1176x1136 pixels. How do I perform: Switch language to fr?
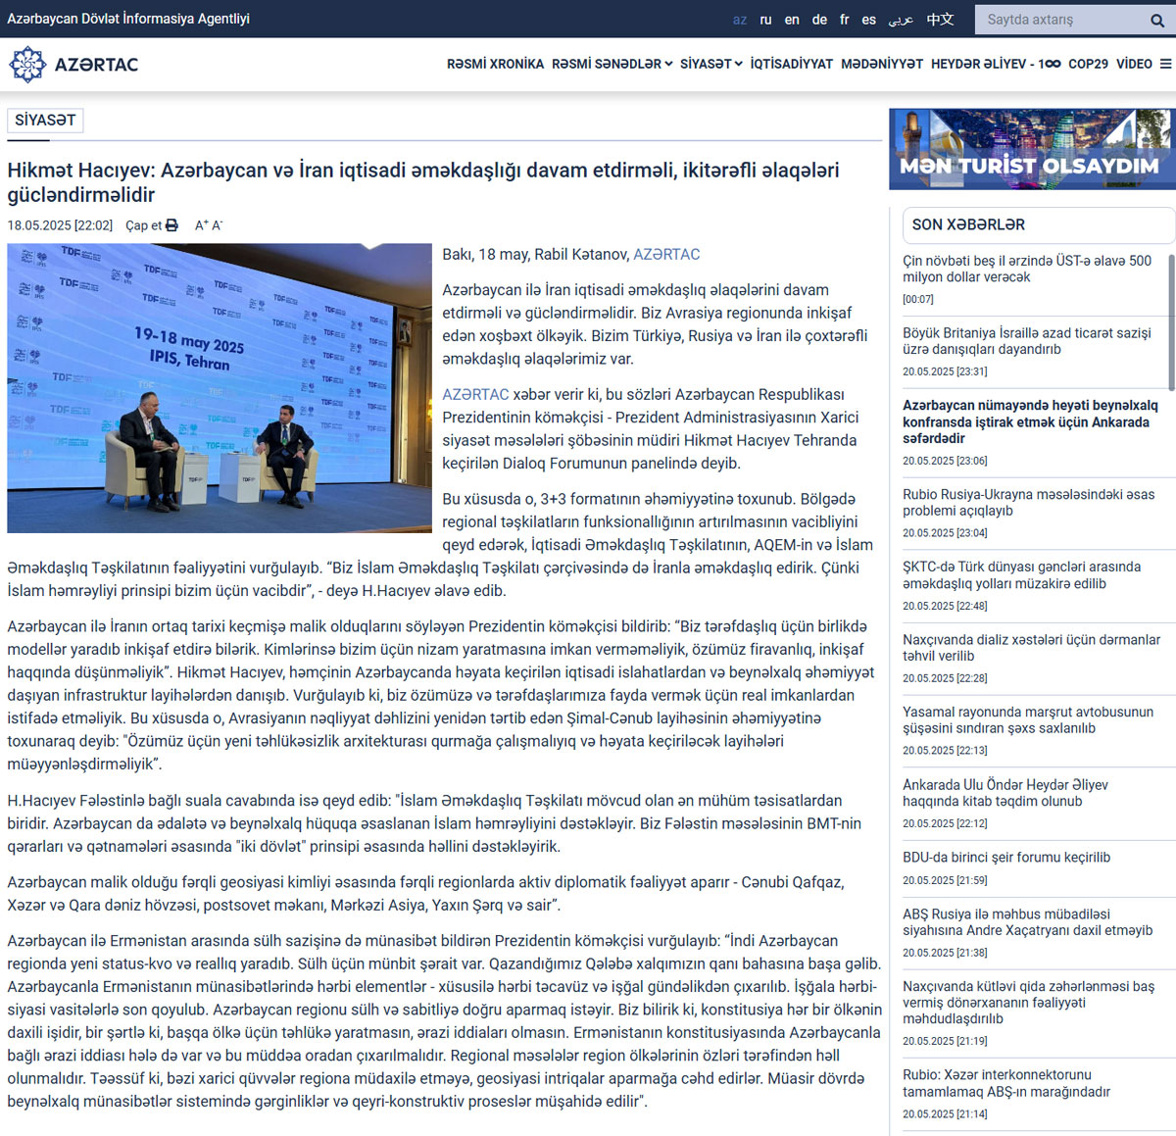(845, 20)
